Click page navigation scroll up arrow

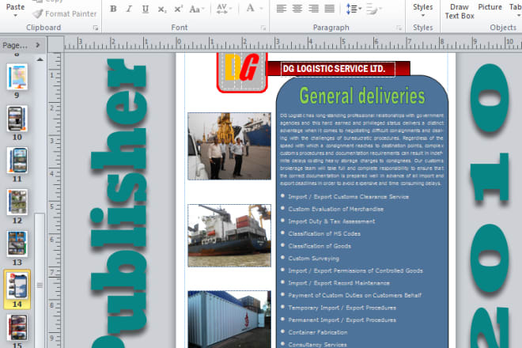40,59
